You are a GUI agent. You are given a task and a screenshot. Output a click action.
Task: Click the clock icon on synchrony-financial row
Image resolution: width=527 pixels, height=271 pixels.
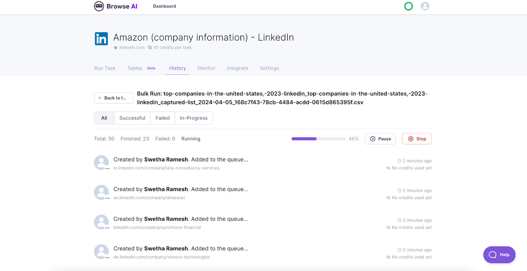coord(399,220)
